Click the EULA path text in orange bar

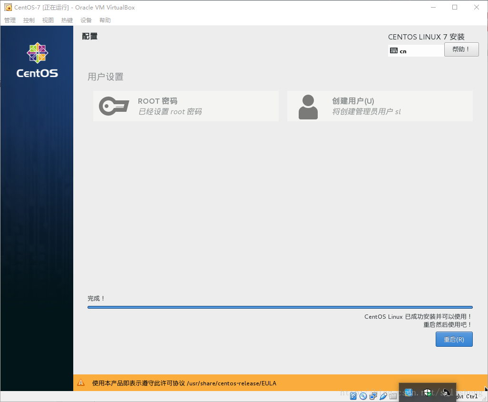232,383
